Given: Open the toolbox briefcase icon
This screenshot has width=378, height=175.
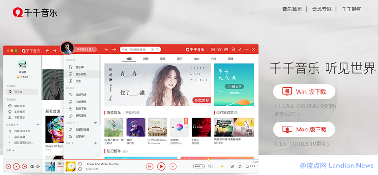Looking at the screenshot, I should click(226, 49).
